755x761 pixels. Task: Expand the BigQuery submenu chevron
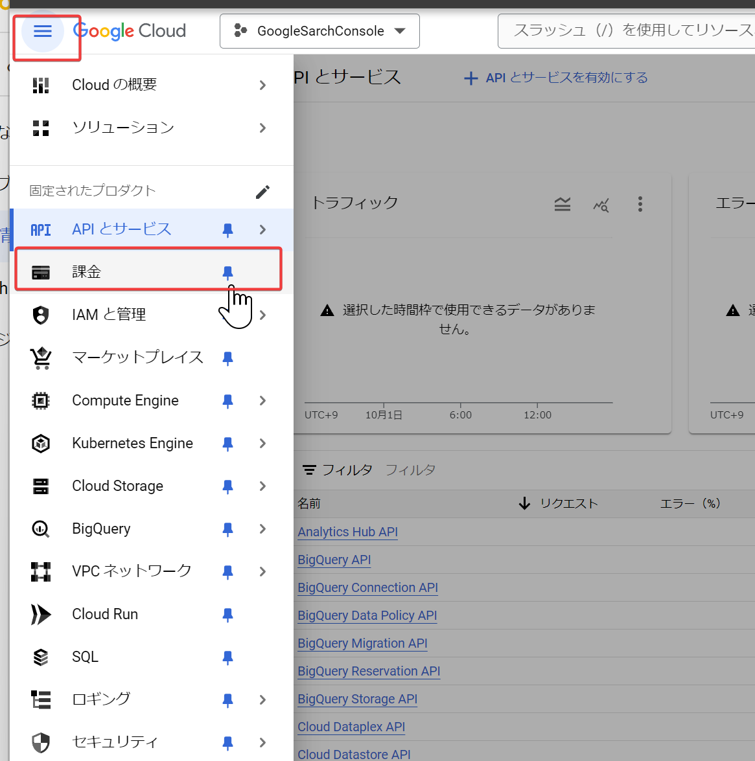[x=262, y=528]
